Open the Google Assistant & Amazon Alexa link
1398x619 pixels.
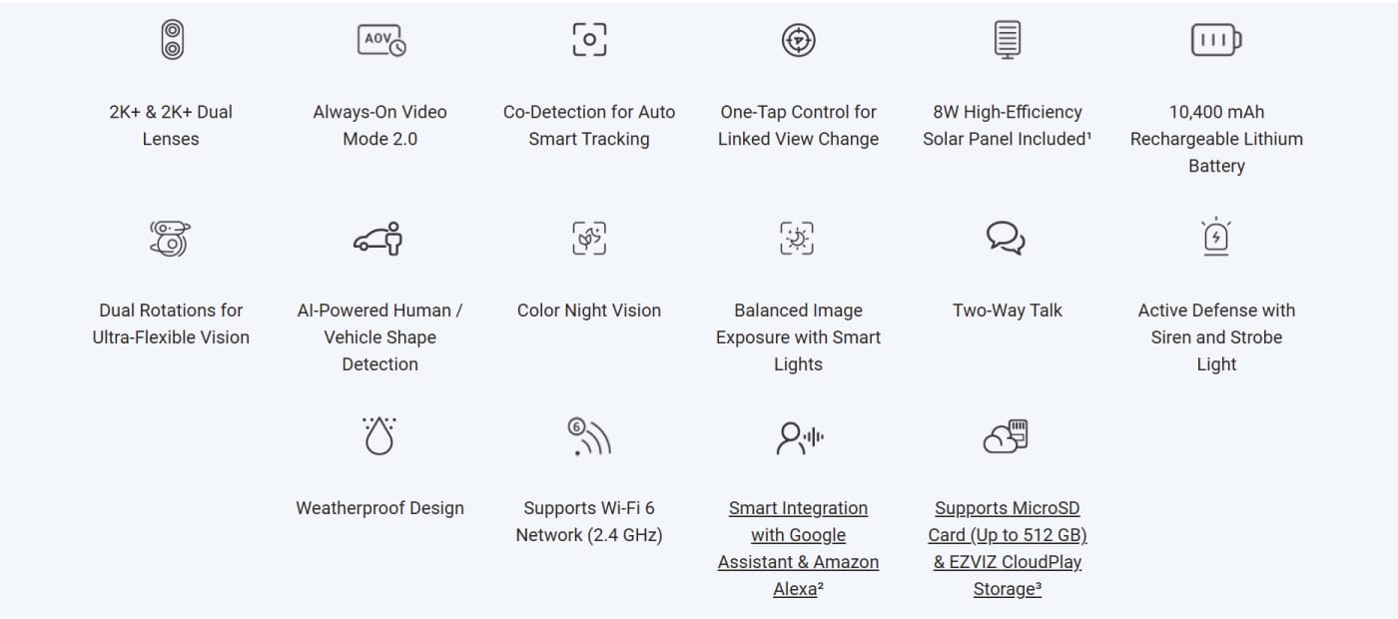799,548
